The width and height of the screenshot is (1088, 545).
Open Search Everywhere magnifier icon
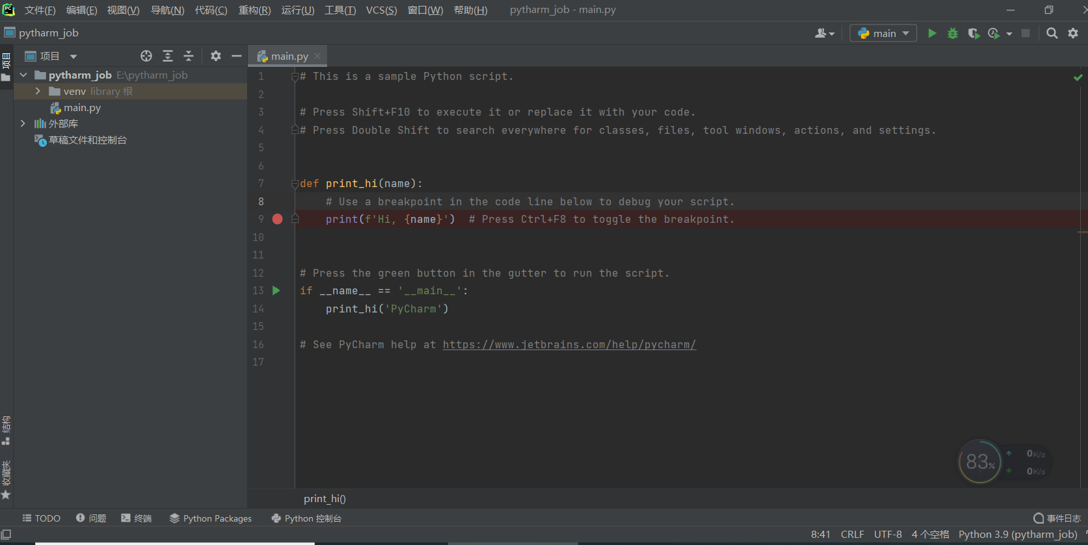(1052, 33)
